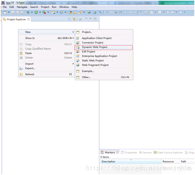Click Export... in context menu

pyautogui.click(x=47, y=68)
